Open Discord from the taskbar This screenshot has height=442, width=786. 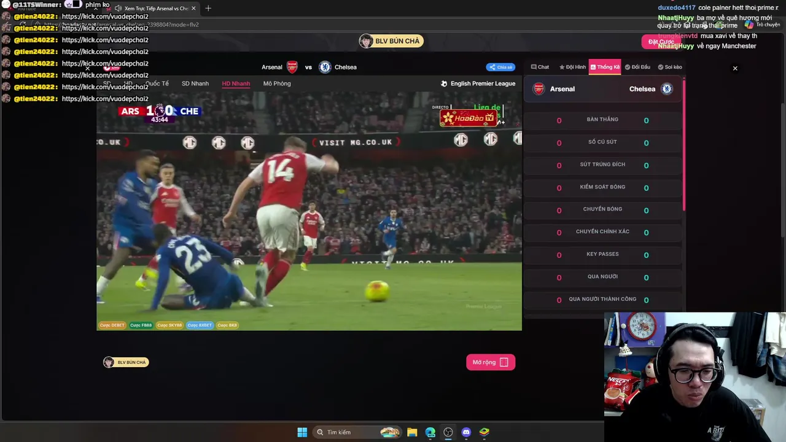pyautogui.click(x=466, y=432)
